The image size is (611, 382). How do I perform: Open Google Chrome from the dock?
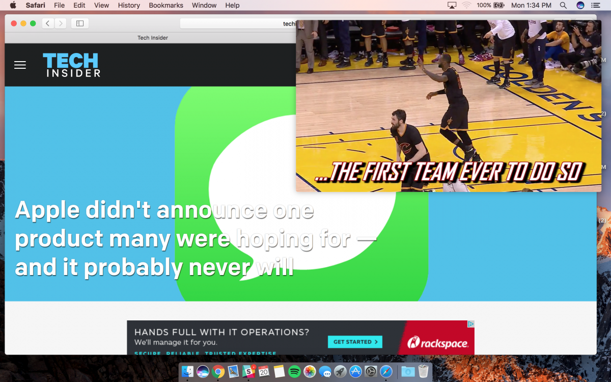pyautogui.click(x=218, y=372)
